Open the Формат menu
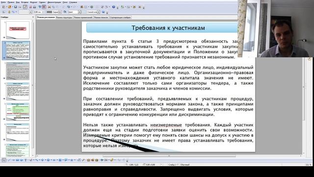 (34, 2)
